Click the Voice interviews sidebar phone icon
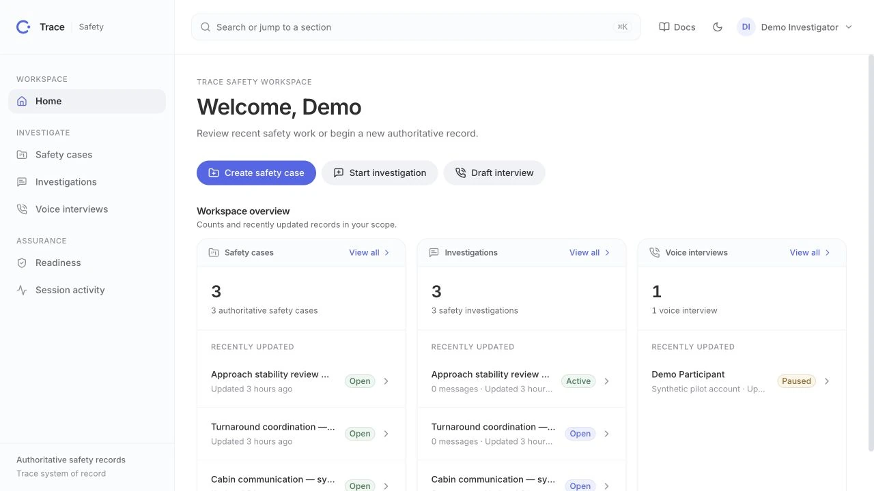 tap(22, 209)
